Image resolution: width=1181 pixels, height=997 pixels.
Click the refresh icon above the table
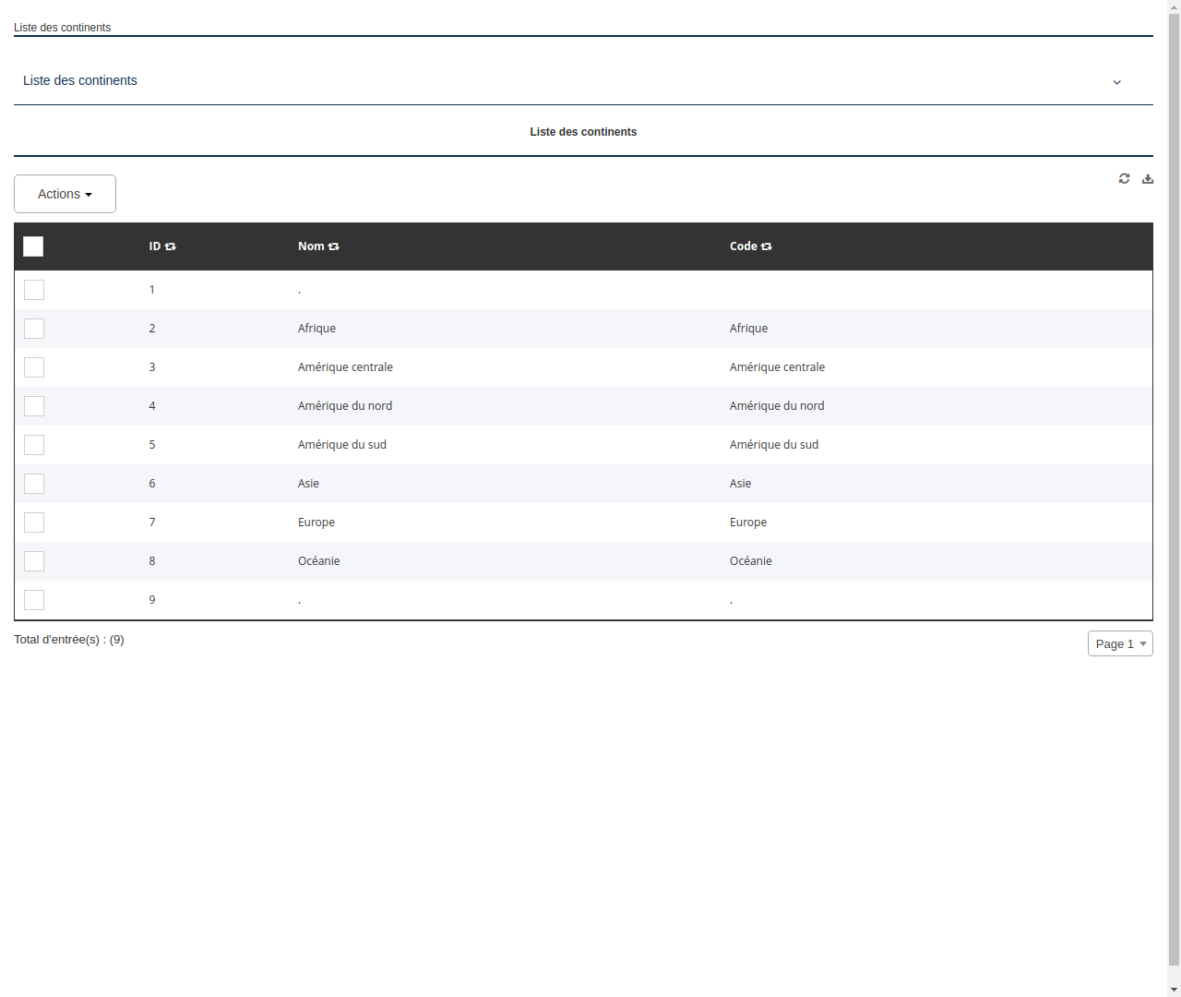(1124, 178)
